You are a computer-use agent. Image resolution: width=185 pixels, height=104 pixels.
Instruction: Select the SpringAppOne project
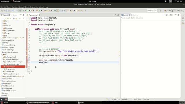pyautogui.click(x=8, y=88)
